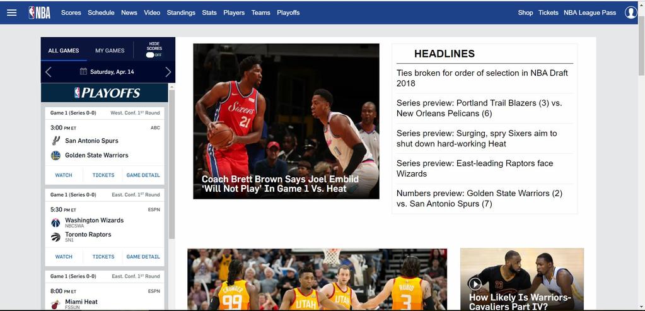Open the Playoffs menu item
The height and width of the screenshot is (311, 645).
pyautogui.click(x=288, y=13)
